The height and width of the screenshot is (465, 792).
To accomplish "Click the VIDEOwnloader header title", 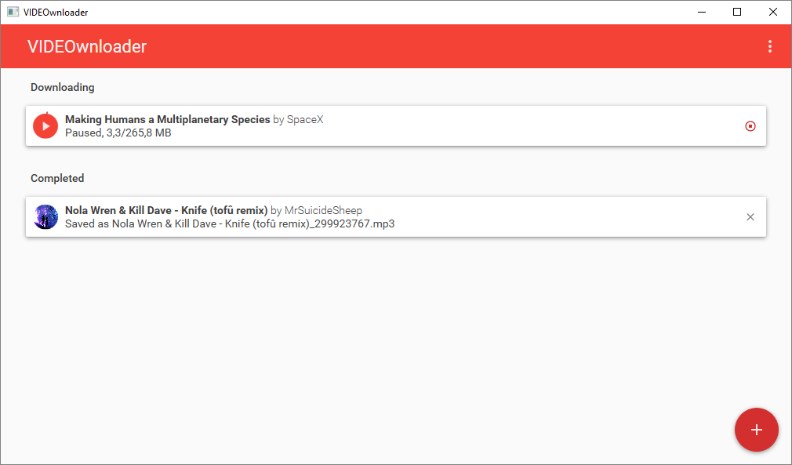I will [87, 46].
